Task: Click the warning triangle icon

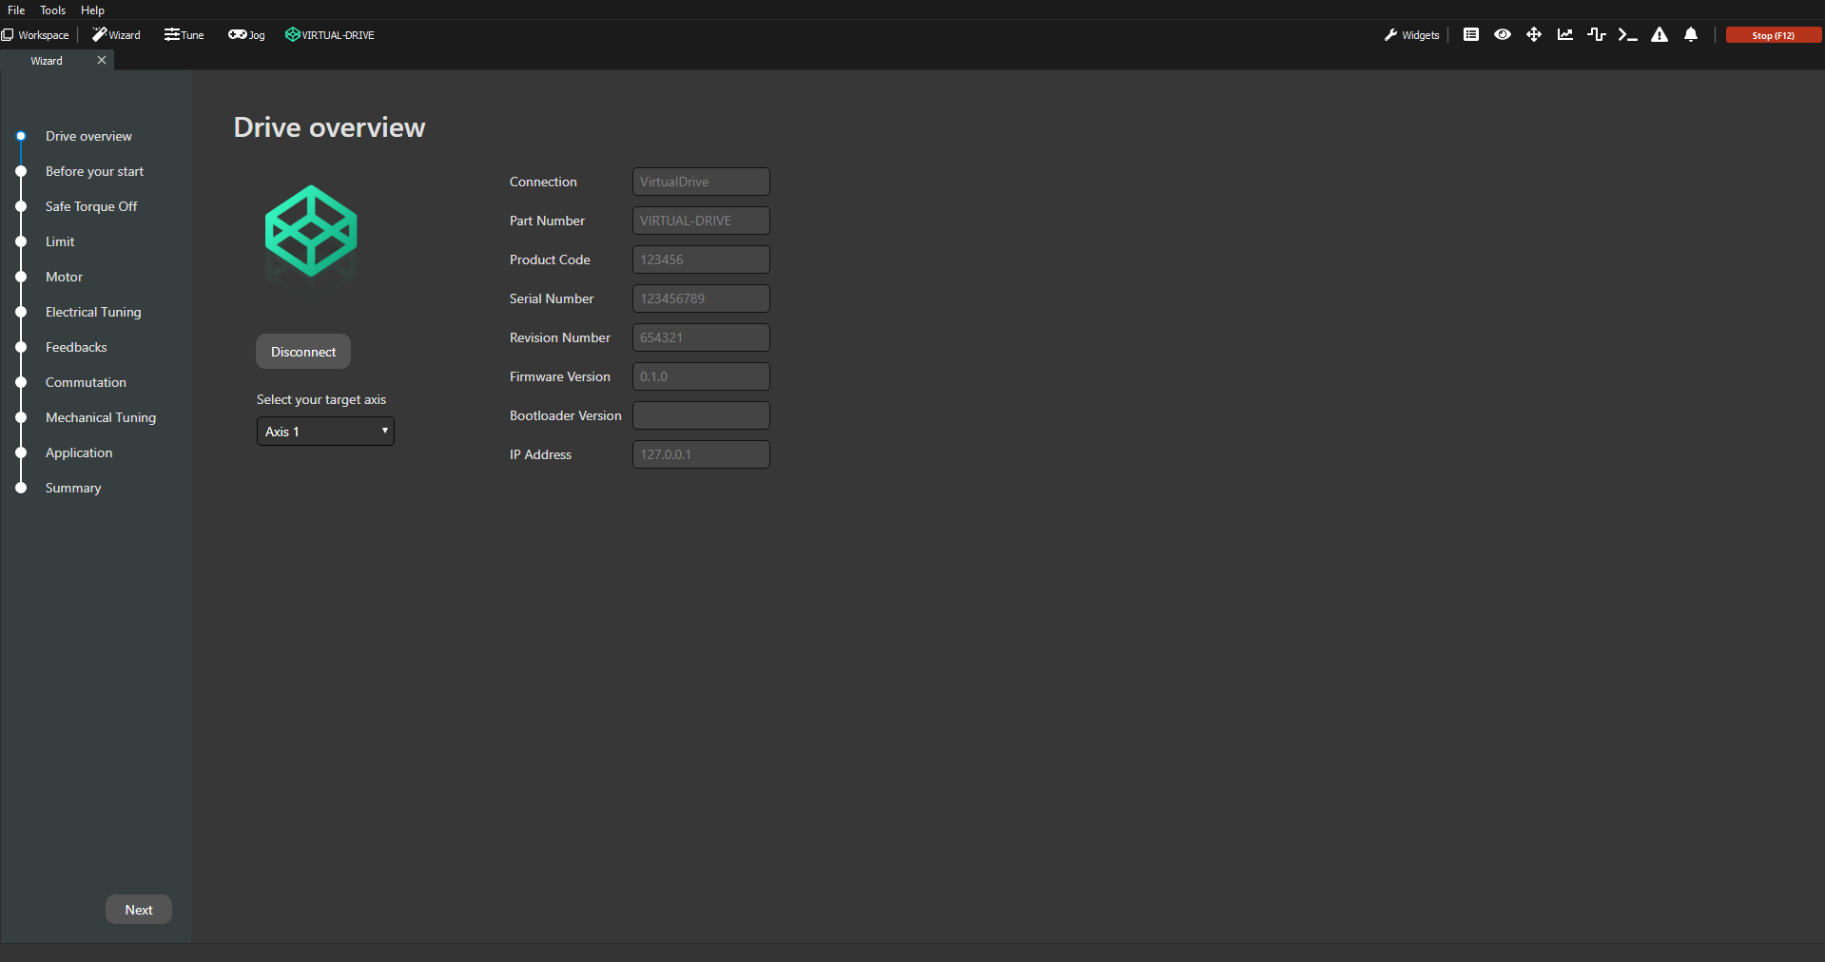Action: [x=1659, y=35]
